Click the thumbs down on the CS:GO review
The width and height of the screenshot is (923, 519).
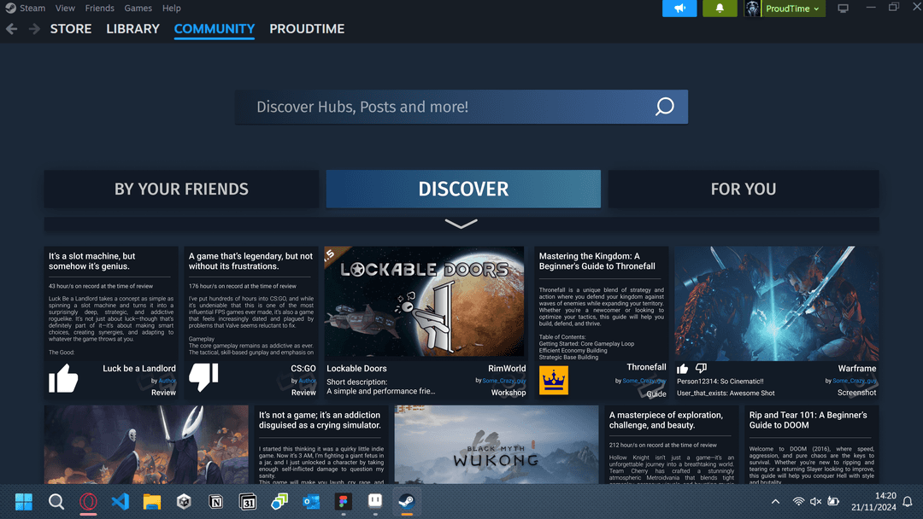203,376
